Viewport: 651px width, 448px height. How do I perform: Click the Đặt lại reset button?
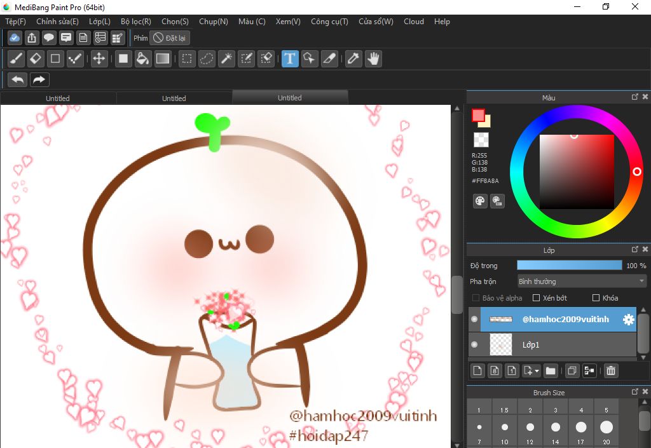pos(169,37)
